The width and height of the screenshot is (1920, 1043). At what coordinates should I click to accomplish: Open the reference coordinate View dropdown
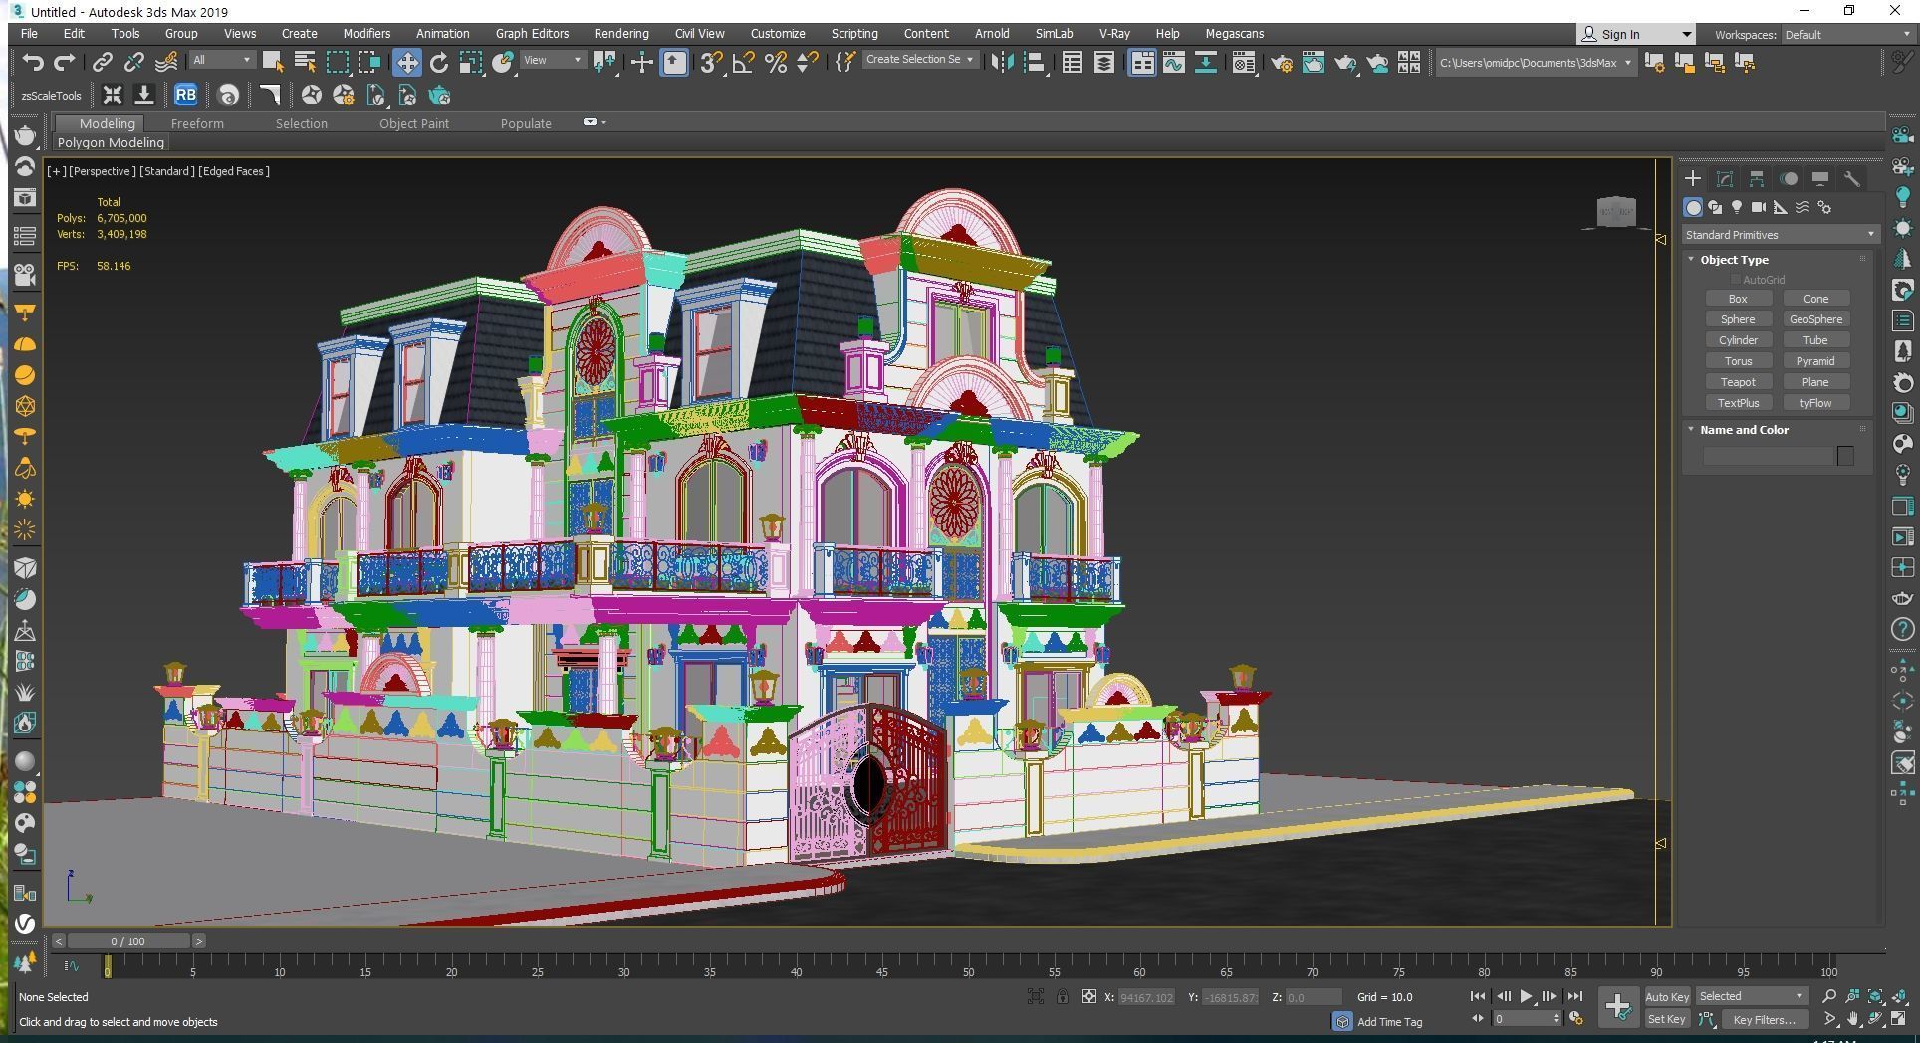(553, 60)
